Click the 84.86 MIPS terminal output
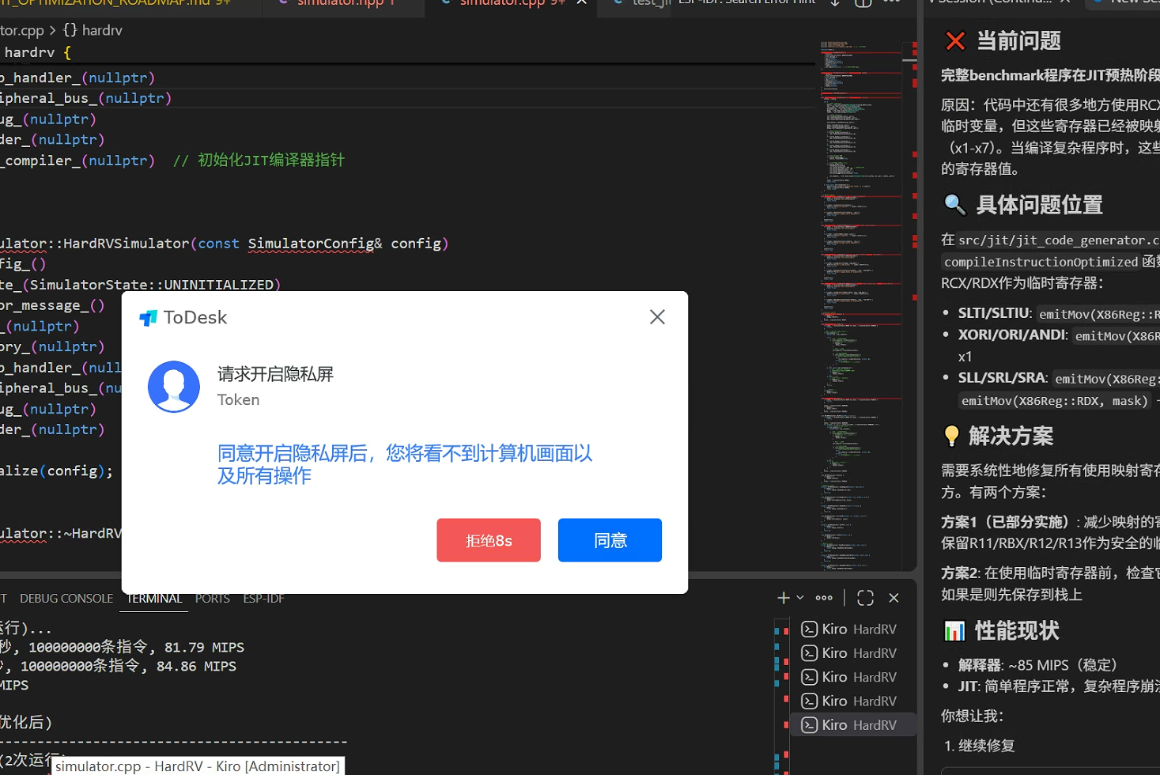 (196, 667)
